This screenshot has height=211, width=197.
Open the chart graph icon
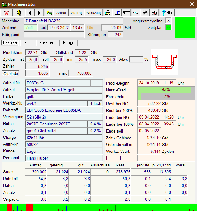117,13
